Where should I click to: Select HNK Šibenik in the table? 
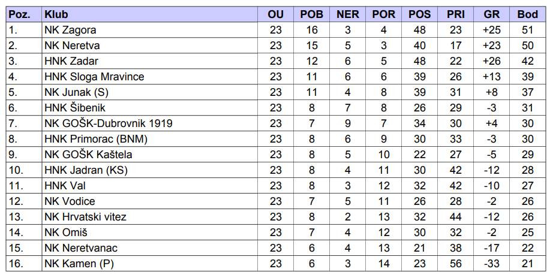pyautogui.click(x=75, y=108)
